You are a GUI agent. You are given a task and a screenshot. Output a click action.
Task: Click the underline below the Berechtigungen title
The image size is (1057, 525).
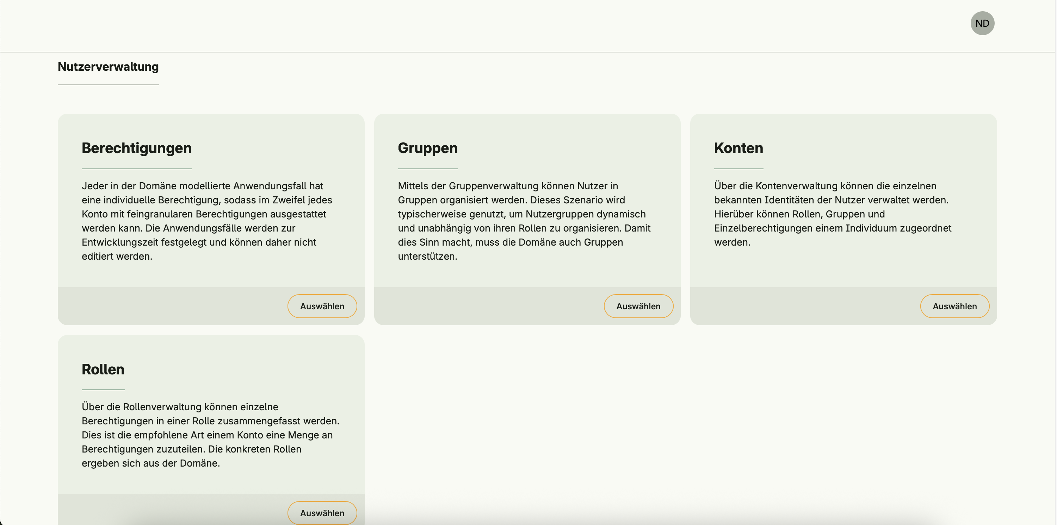(137, 169)
